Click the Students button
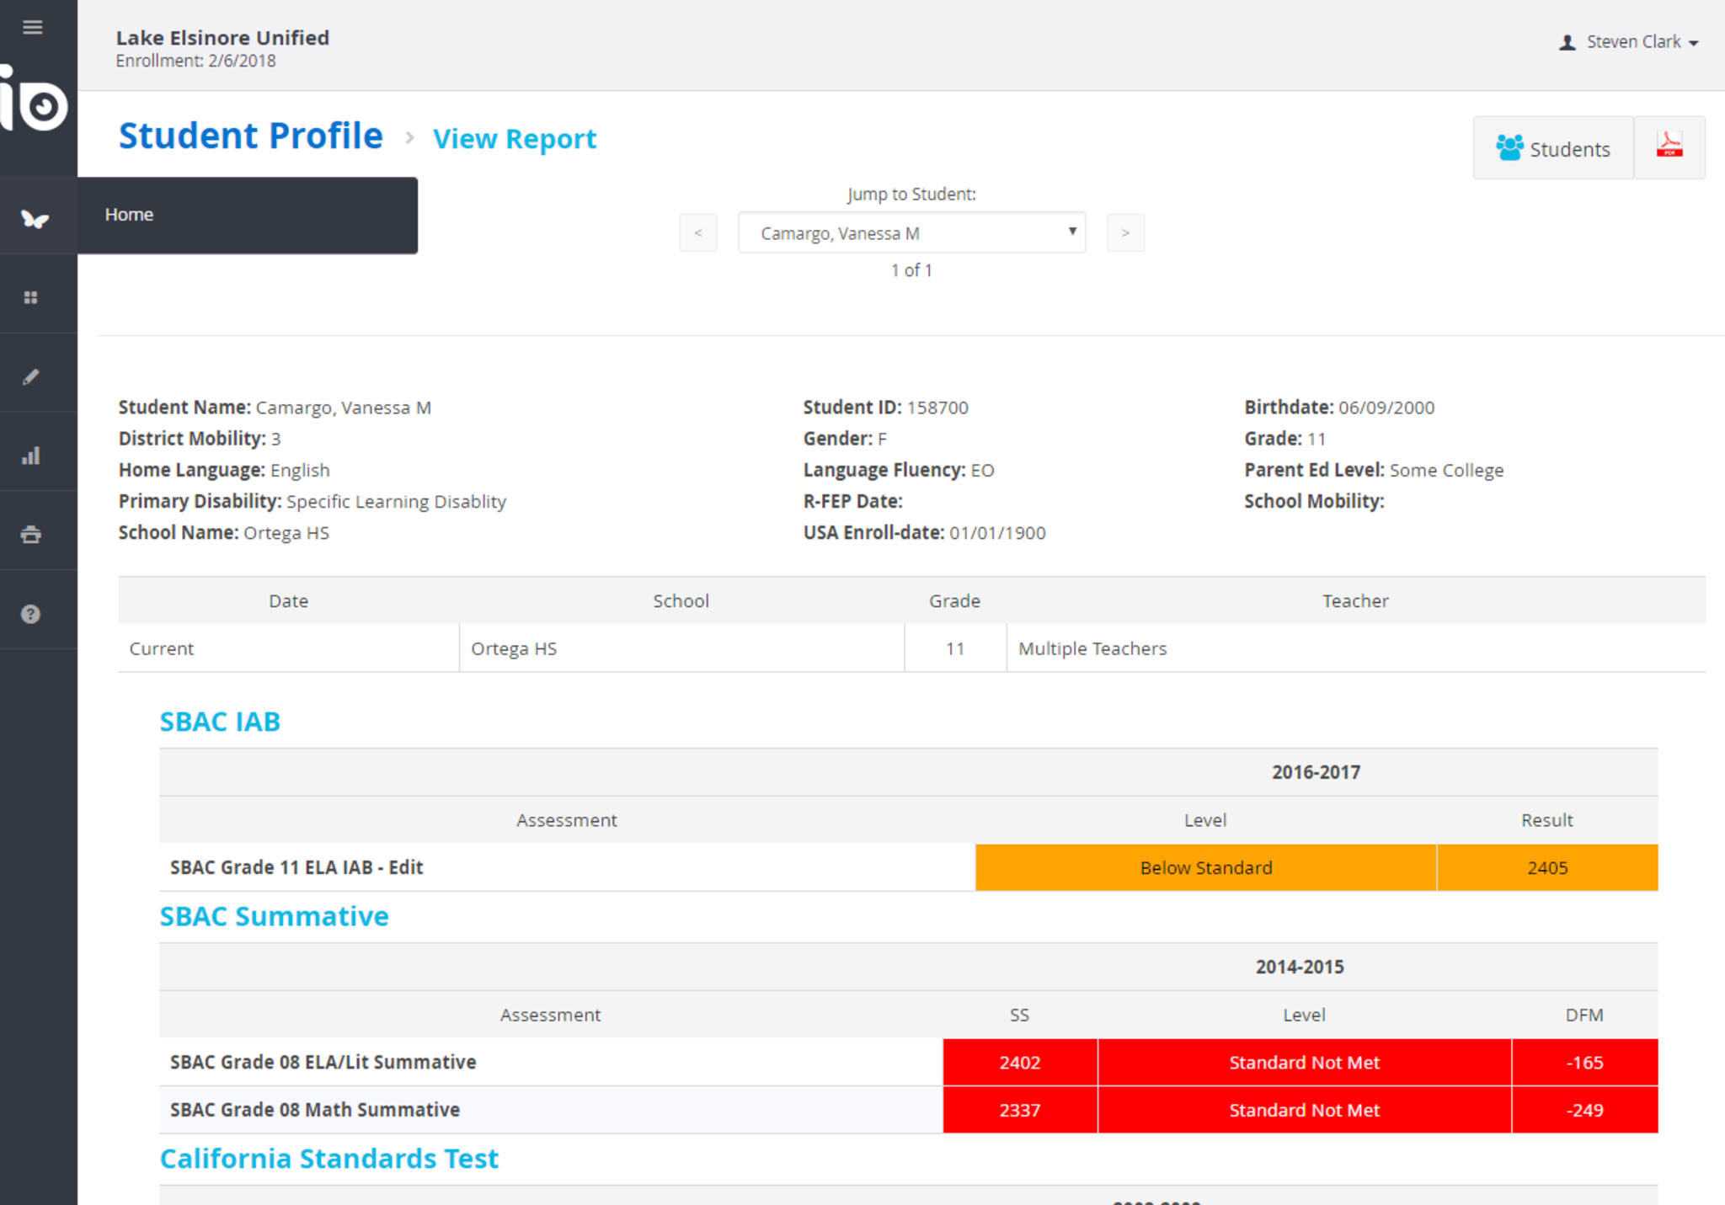 coord(1552,148)
